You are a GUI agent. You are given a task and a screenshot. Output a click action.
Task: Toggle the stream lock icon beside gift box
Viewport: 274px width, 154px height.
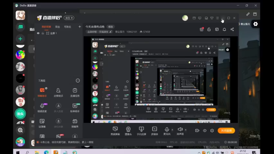click(209, 29)
